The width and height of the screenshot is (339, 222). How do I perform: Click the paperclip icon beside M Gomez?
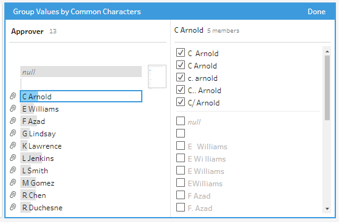[13, 183]
